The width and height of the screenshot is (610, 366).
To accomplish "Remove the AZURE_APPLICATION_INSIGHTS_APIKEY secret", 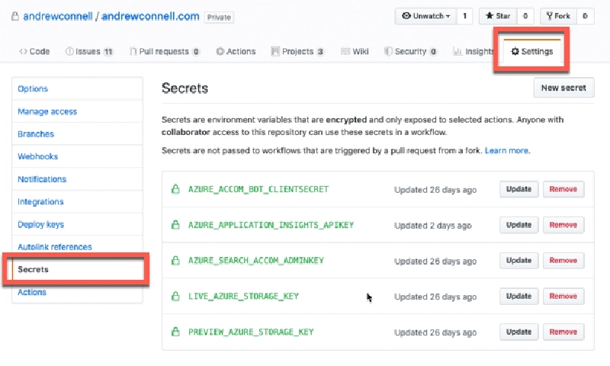I will click(x=563, y=225).
